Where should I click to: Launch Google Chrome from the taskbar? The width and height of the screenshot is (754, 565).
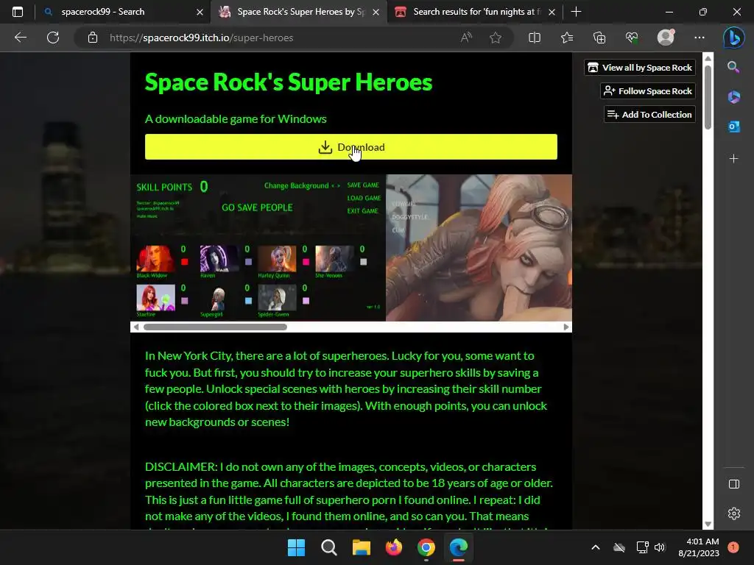(426, 547)
